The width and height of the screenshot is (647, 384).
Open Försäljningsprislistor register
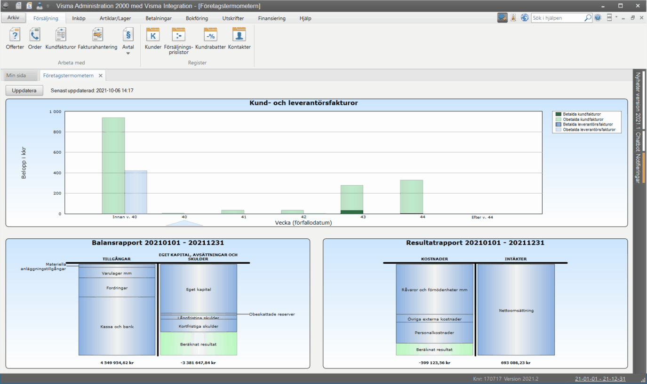pos(179,41)
